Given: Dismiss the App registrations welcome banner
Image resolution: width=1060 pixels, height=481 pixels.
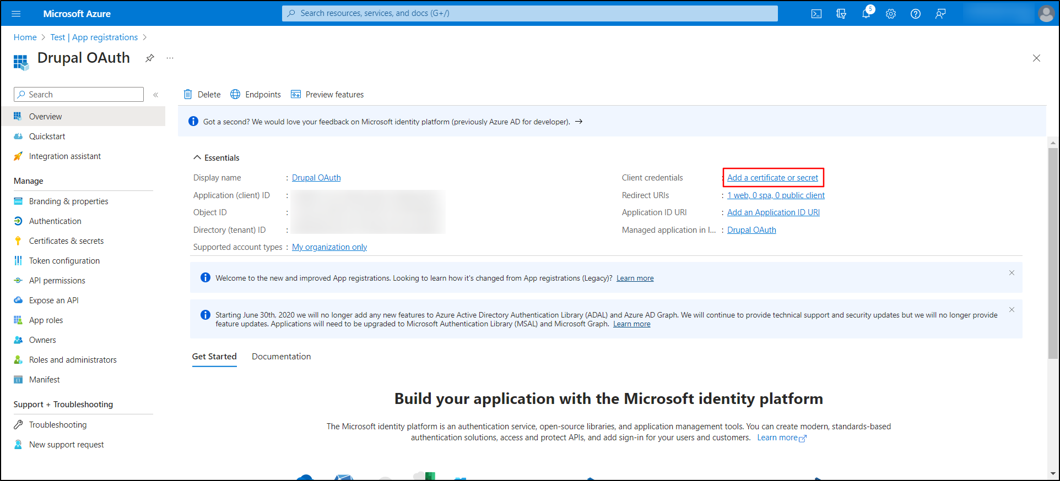Looking at the screenshot, I should tap(1012, 273).
